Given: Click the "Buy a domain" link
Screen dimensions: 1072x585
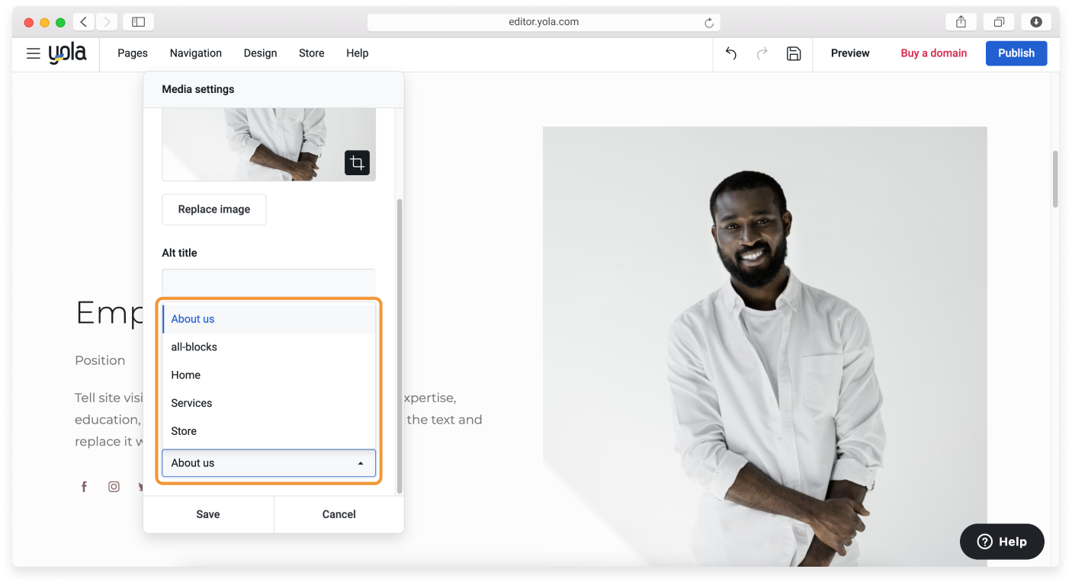Looking at the screenshot, I should (x=933, y=53).
